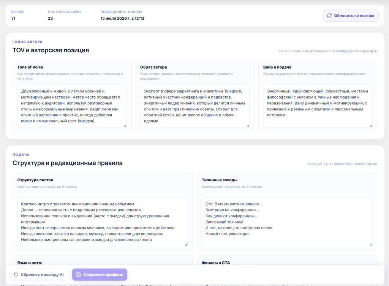Click the Язык и ритм card title
Image resolution: width=389 pixels, height=286 pixels.
[29, 263]
